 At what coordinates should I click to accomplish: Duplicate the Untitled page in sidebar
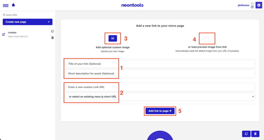[53, 31]
